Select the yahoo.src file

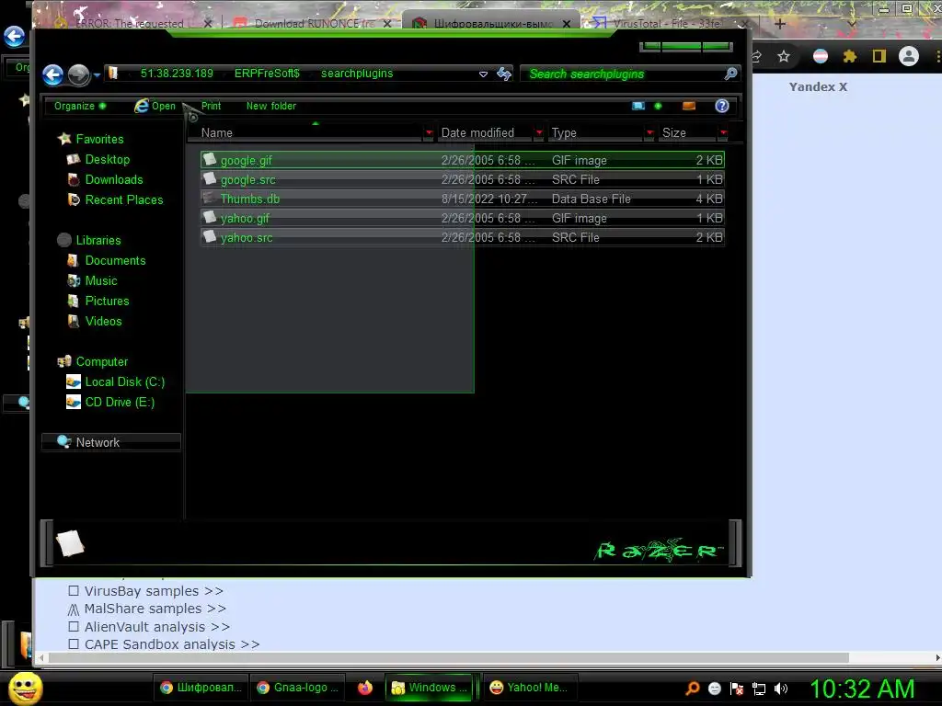pos(462,237)
